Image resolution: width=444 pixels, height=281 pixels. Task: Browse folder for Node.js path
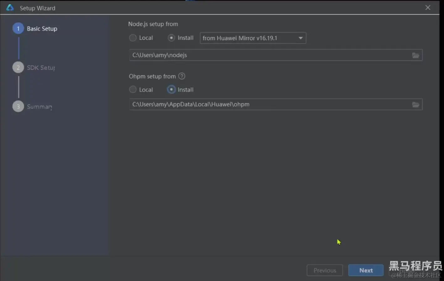coord(416,55)
